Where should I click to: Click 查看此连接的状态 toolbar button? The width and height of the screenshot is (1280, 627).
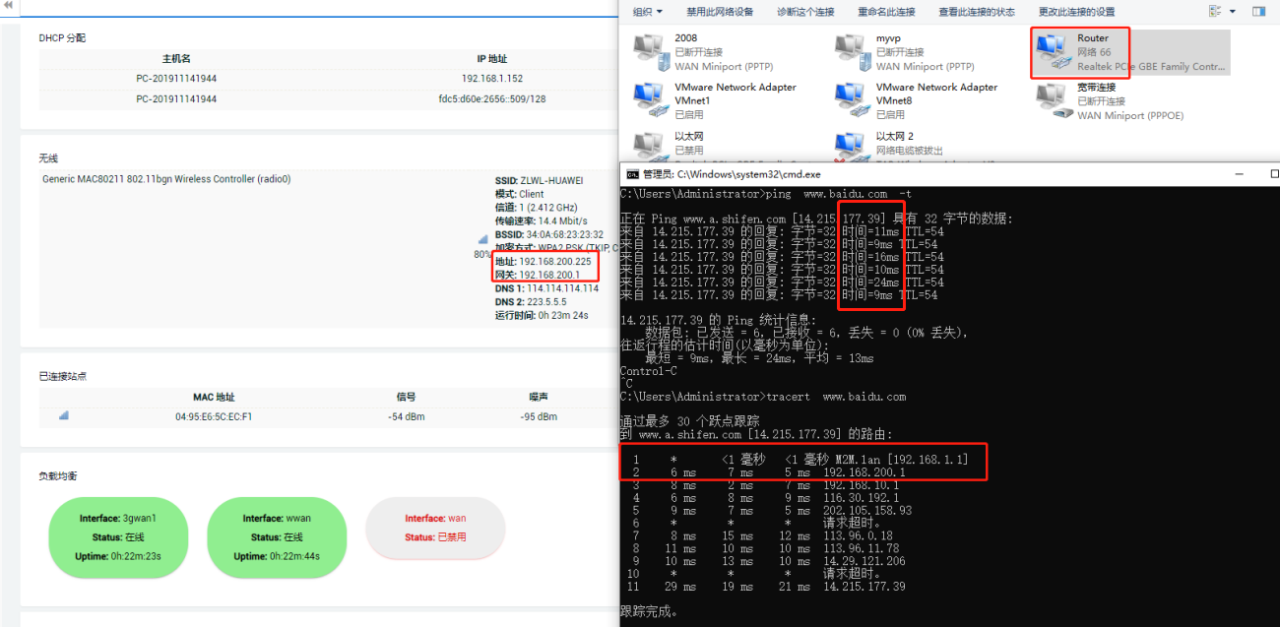[x=976, y=12]
